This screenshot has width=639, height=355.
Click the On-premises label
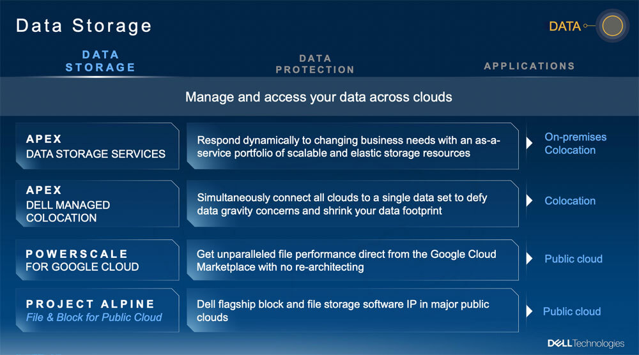point(576,137)
